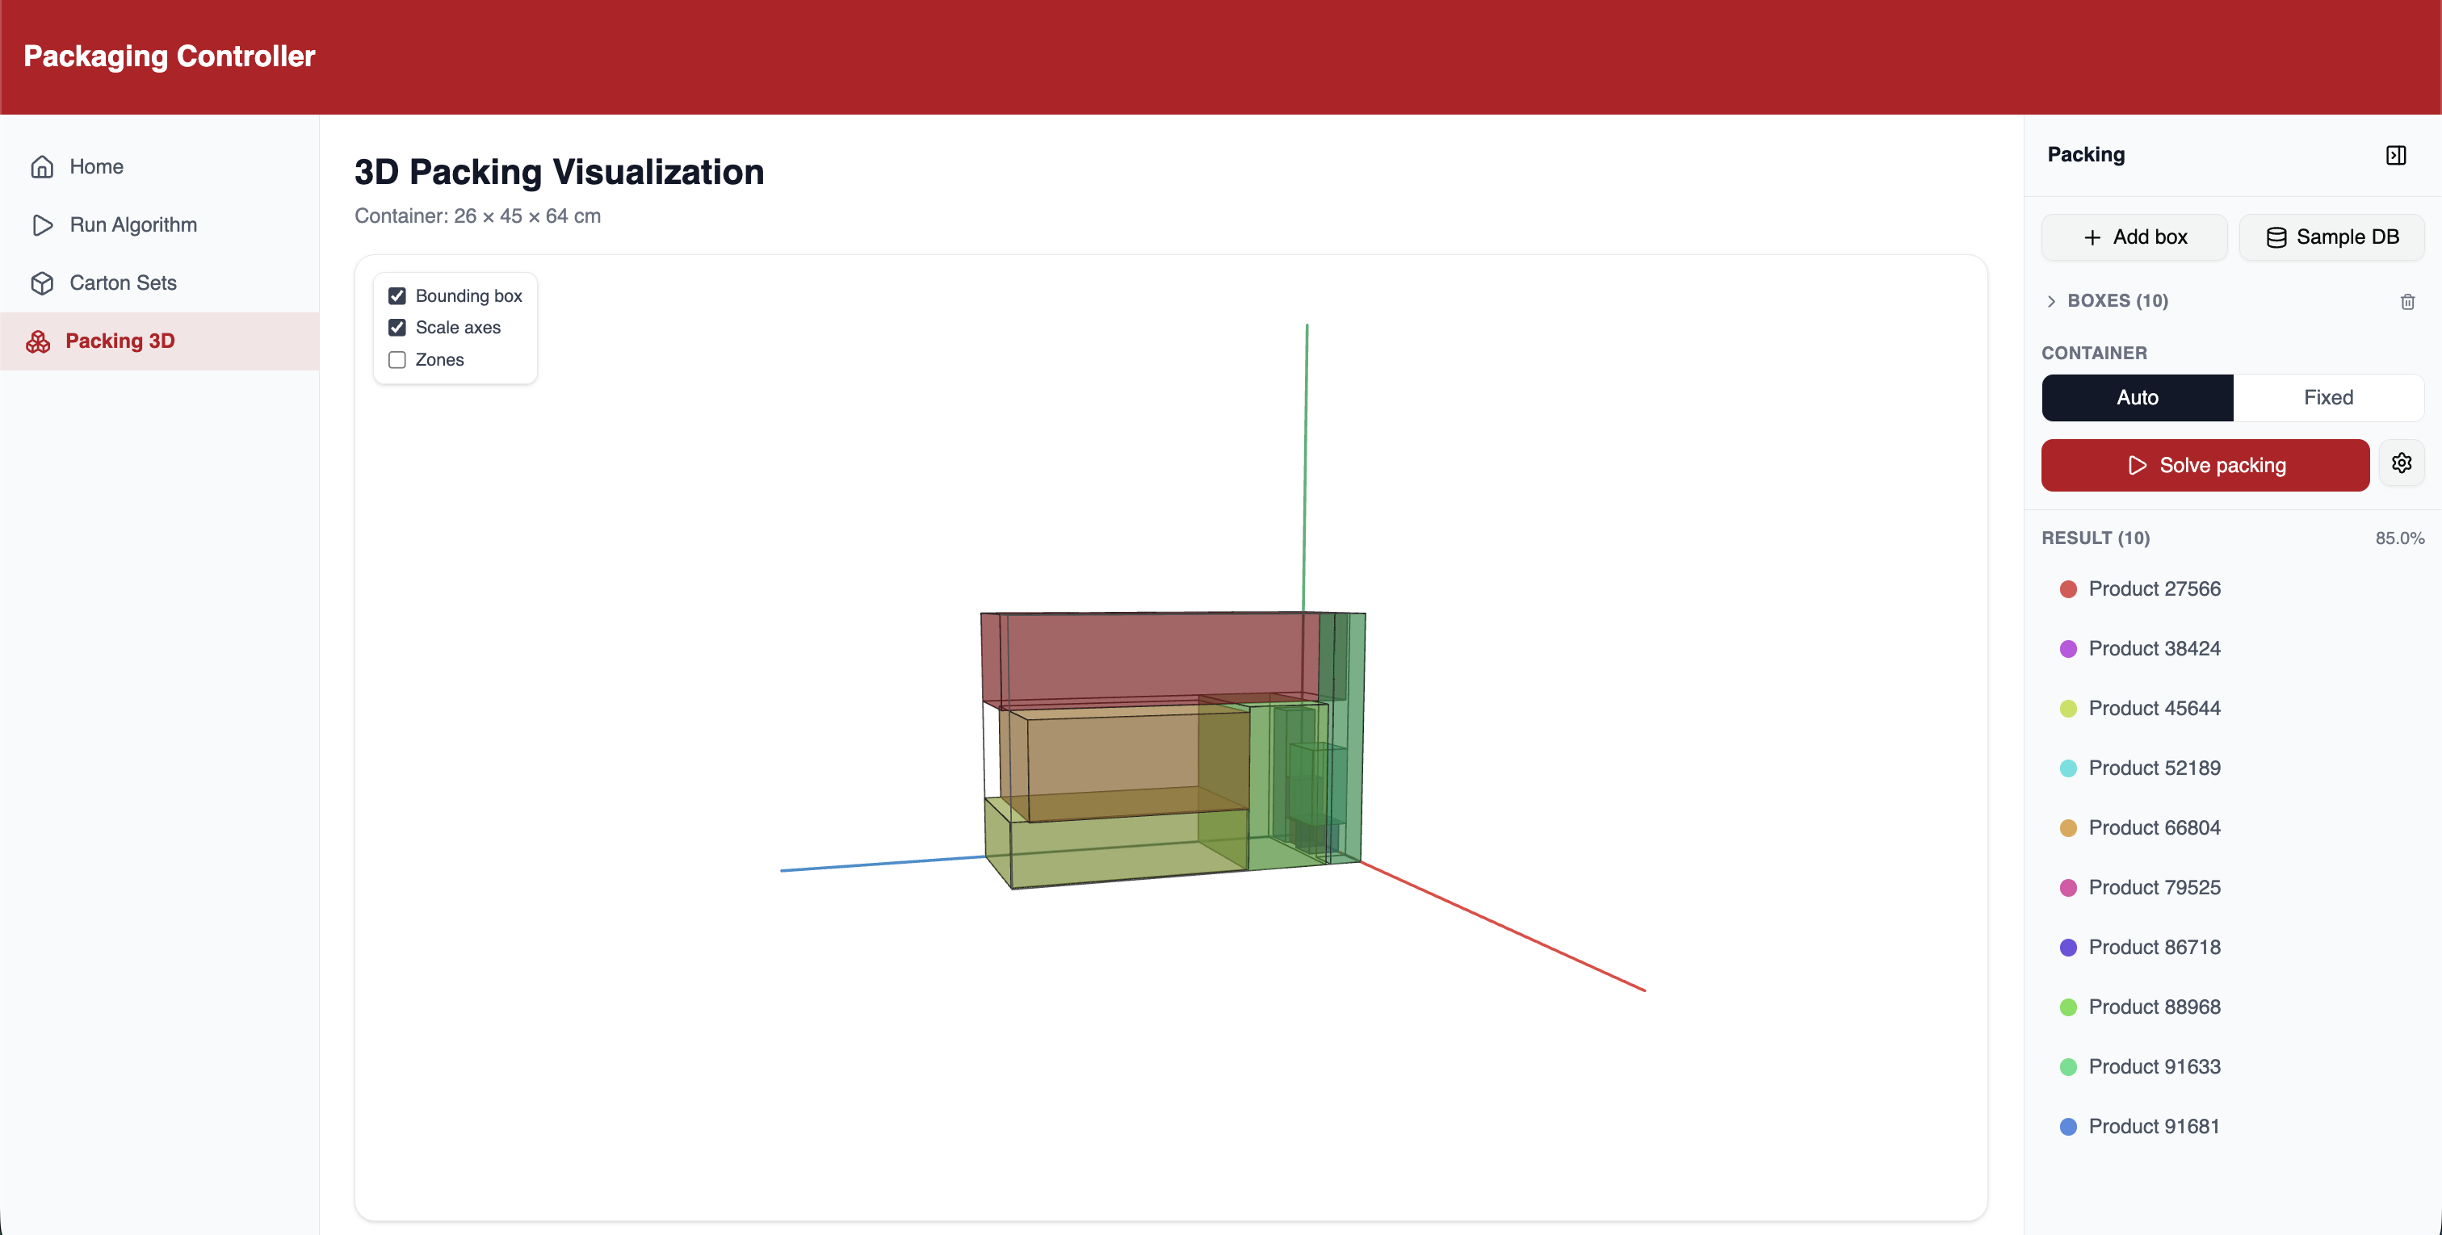Viewport: 2442px width, 1235px height.
Task: Click the Solve packing button
Action: coord(2205,466)
